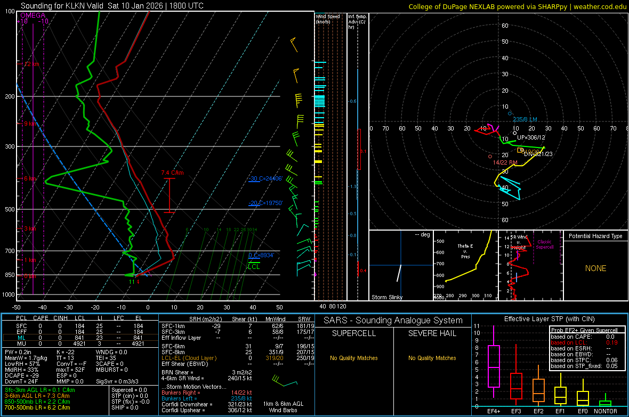This screenshot has width=629, height=417.
Task: Click the red 'based on LCL:' probability line
Action: pyautogui.click(x=584, y=342)
